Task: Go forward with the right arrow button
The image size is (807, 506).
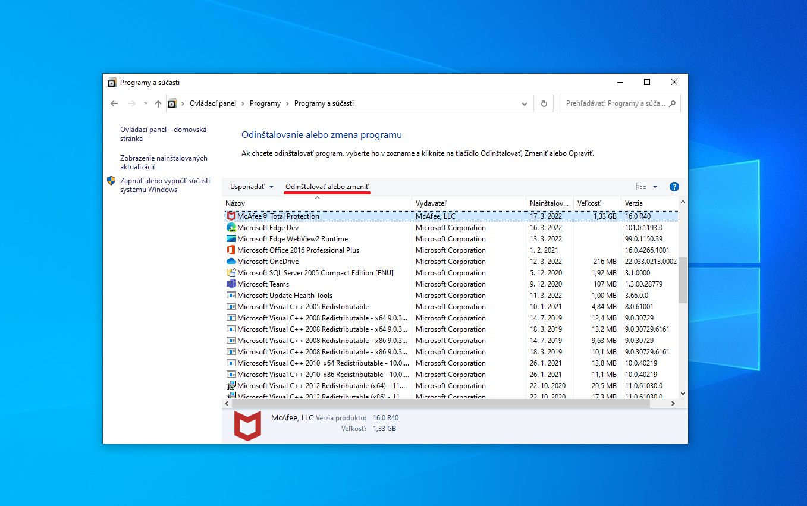Action: [131, 103]
